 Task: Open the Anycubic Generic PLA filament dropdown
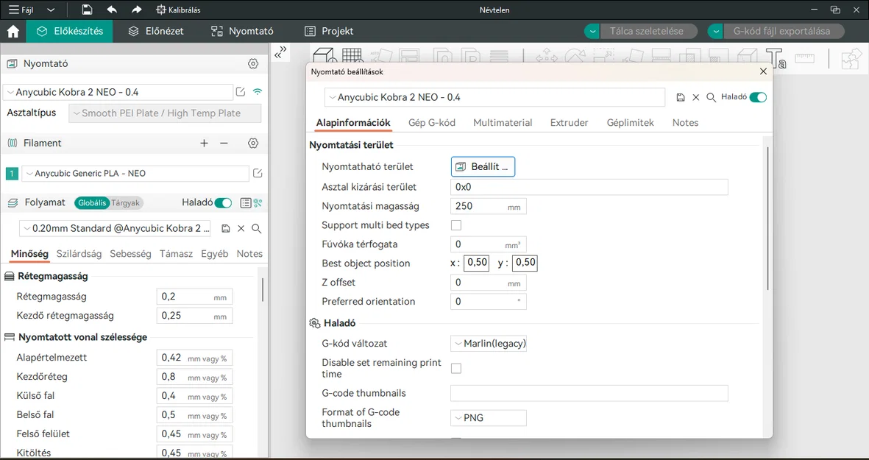[x=135, y=174]
